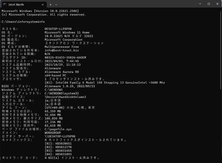This screenshot has width=222, height=163.
Task: Click 'C:\WINDOWS\system32' path
Action: (62, 93)
